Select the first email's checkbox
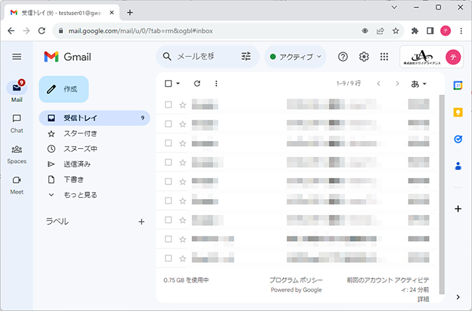This screenshot has height=311, width=472. 168,105
